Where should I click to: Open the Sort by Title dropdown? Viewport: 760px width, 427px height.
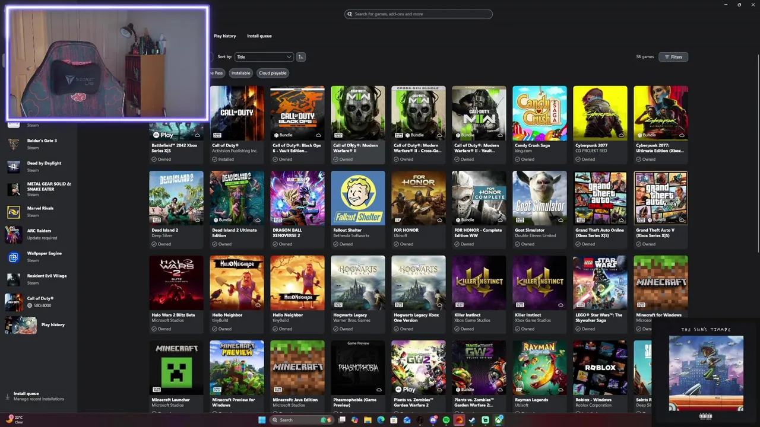point(264,57)
